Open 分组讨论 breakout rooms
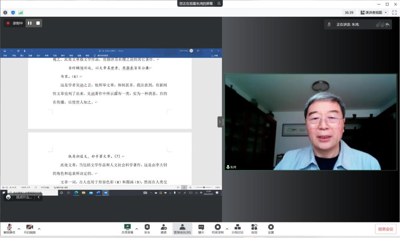 (x=237, y=227)
